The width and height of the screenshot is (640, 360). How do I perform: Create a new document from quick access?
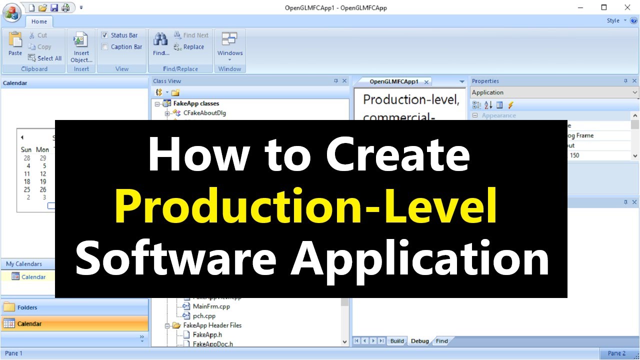point(32,7)
